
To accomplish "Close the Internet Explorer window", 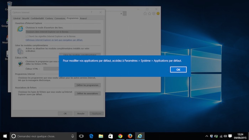I will 156,9.
